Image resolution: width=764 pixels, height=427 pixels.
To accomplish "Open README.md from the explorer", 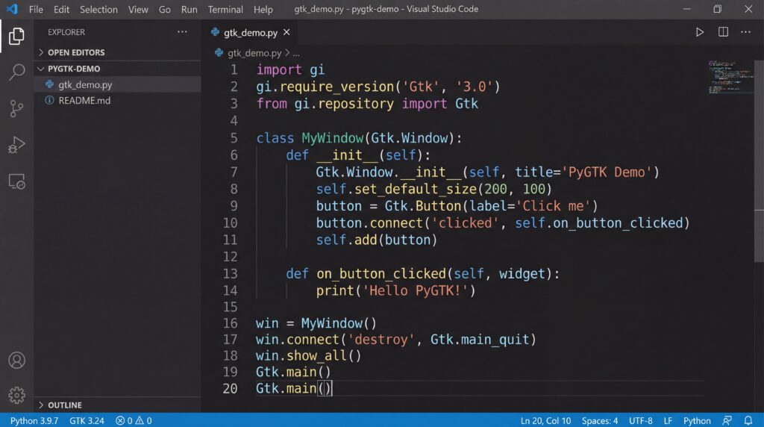I will (x=84, y=100).
